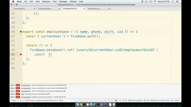Click the '5 issues' status indicator

click(x=30, y=100)
